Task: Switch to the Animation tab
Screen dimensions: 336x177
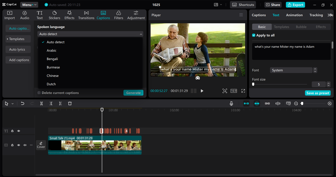Action: (294, 15)
